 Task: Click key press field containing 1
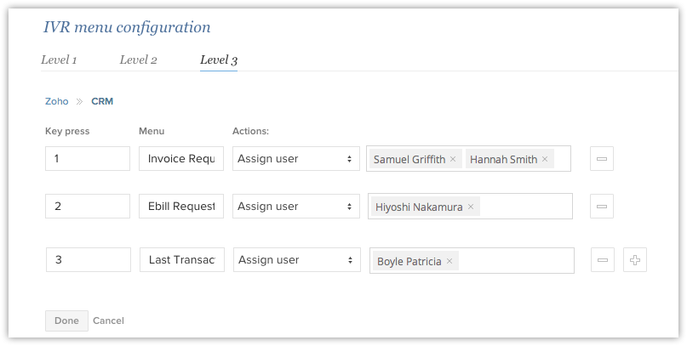pos(88,159)
